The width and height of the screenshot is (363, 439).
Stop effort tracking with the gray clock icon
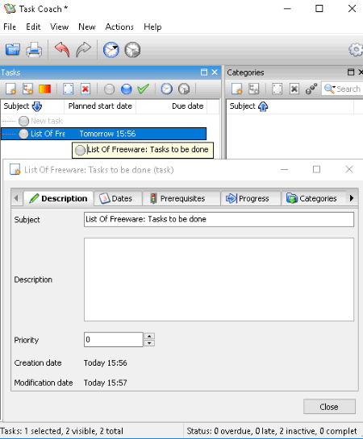132,50
